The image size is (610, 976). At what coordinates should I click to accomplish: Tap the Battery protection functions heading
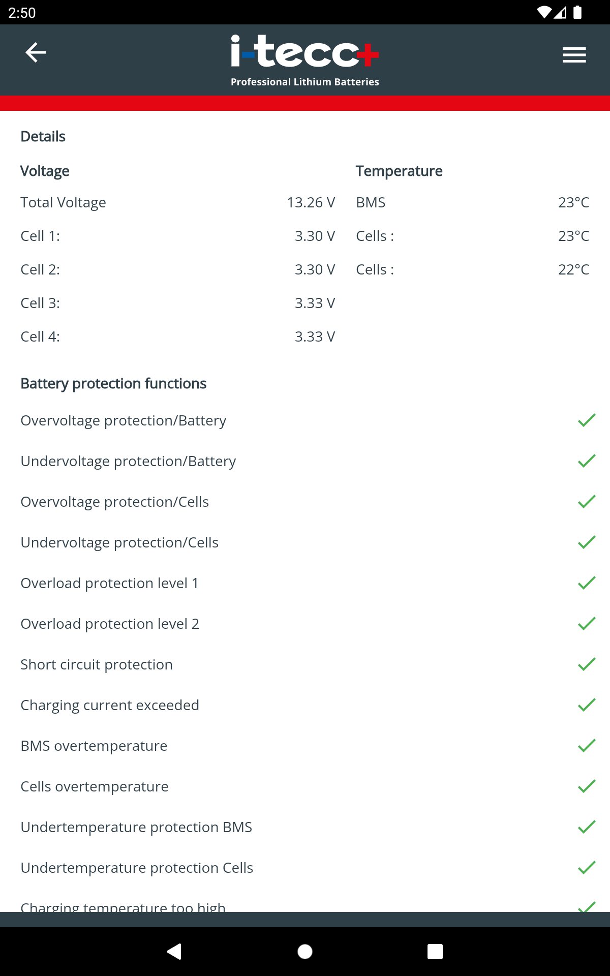(113, 383)
